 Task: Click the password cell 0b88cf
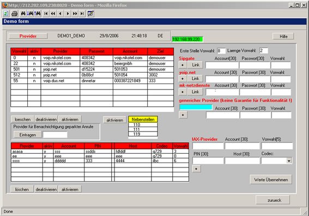click(x=96, y=75)
